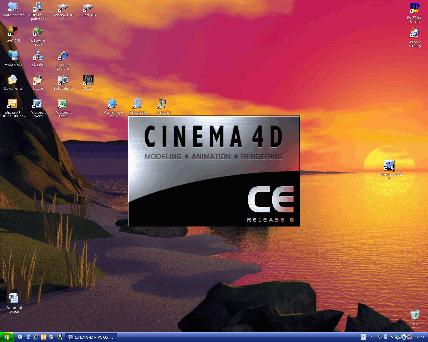Select the Ad-Aware 2007 shortcut
428x342 pixels.
pos(38,36)
